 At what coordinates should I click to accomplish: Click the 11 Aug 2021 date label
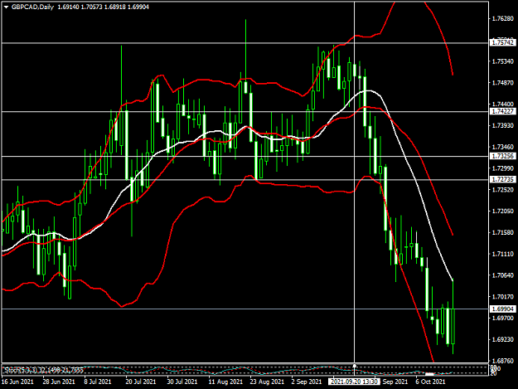pyautogui.click(x=225, y=382)
